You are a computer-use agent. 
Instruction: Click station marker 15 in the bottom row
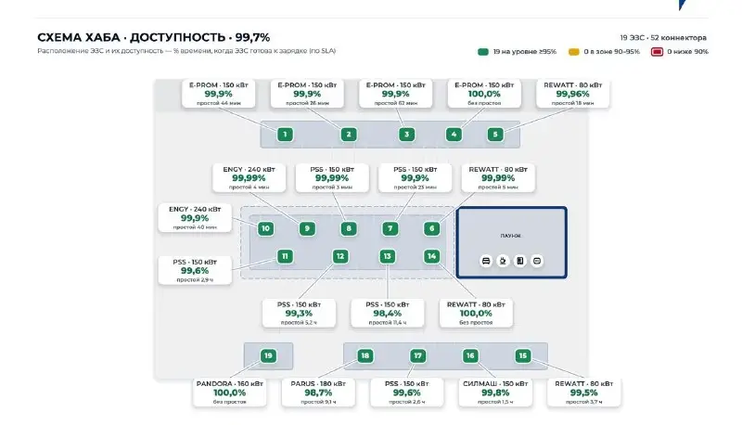click(522, 356)
